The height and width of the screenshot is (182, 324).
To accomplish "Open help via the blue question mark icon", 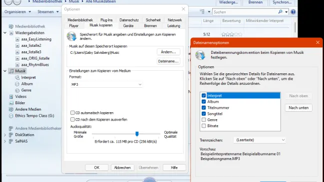I will click(x=293, y=12).
